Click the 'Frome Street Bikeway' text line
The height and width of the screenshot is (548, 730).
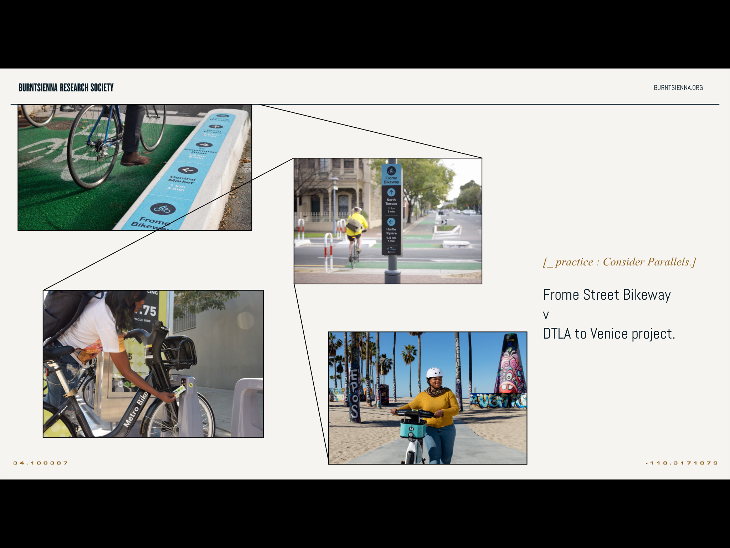pos(607,295)
